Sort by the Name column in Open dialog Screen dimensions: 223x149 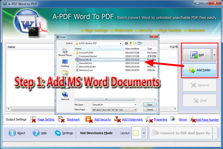(99, 49)
